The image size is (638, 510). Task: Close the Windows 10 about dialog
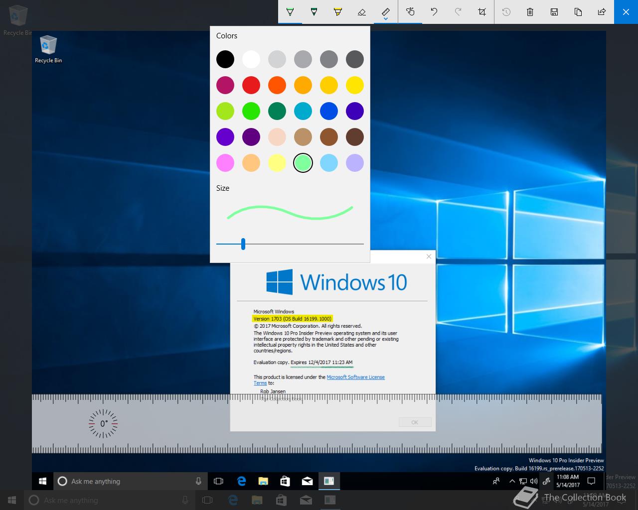[x=429, y=256]
